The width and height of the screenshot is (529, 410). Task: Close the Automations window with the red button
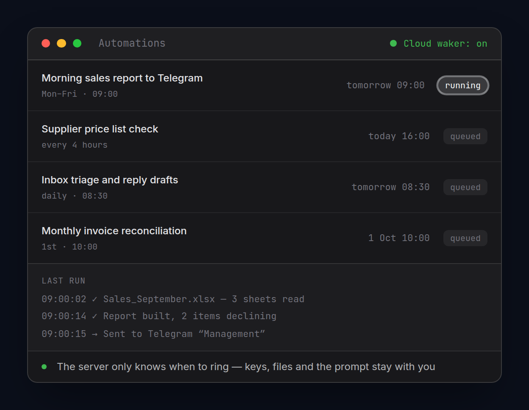[x=46, y=43]
